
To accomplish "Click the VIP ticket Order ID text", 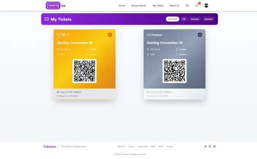I will pyautogui.click(x=71, y=92).
